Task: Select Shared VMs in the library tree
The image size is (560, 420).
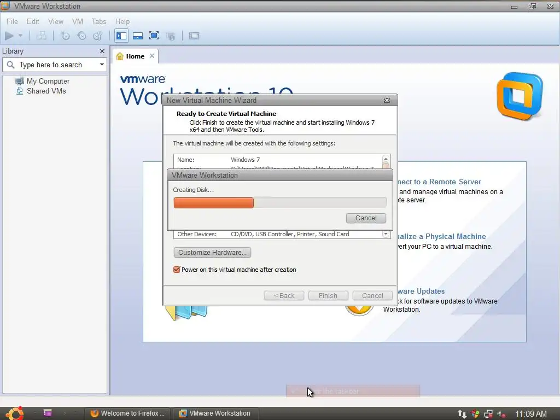Action: click(42, 91)
